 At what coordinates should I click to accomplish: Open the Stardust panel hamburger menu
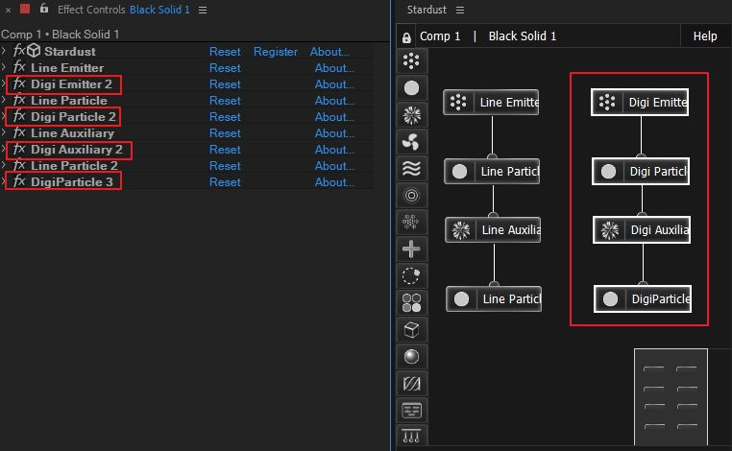460,10
